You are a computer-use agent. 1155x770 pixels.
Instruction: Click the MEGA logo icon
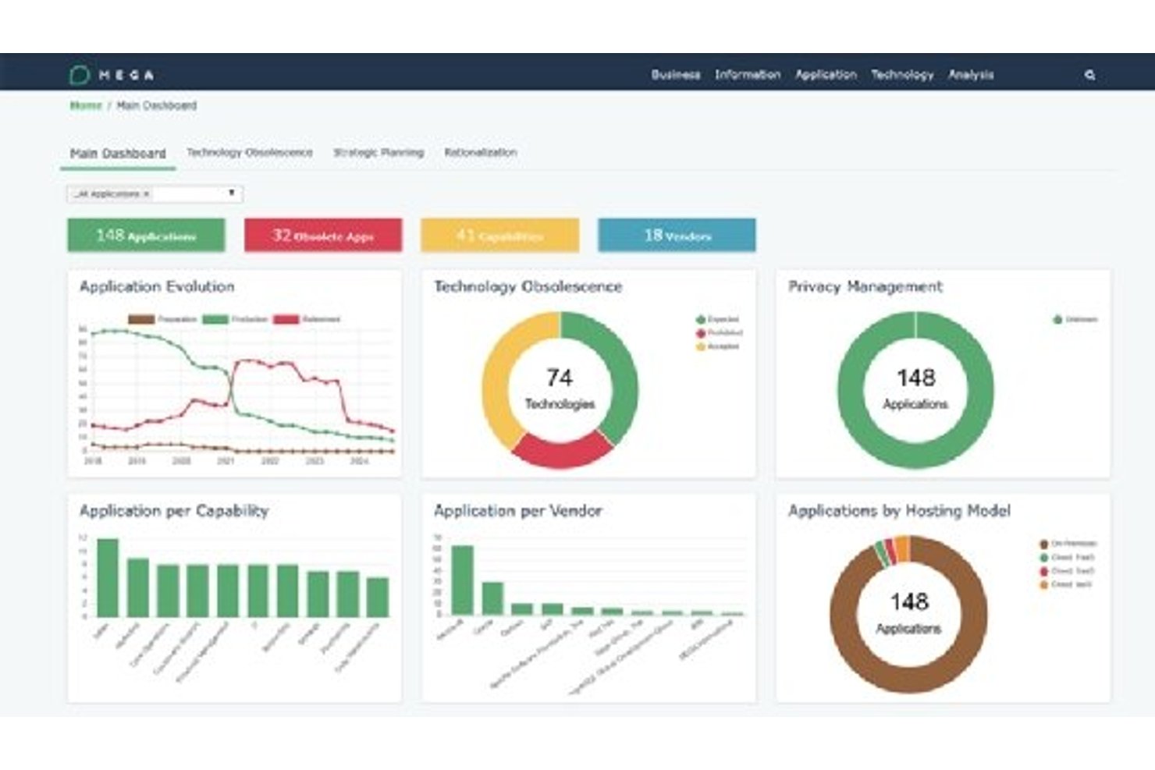(x=79, y=75)
